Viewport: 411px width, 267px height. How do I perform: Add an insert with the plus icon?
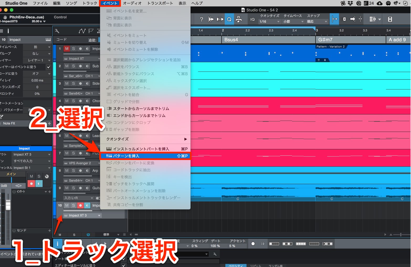[x=49, y=191]
